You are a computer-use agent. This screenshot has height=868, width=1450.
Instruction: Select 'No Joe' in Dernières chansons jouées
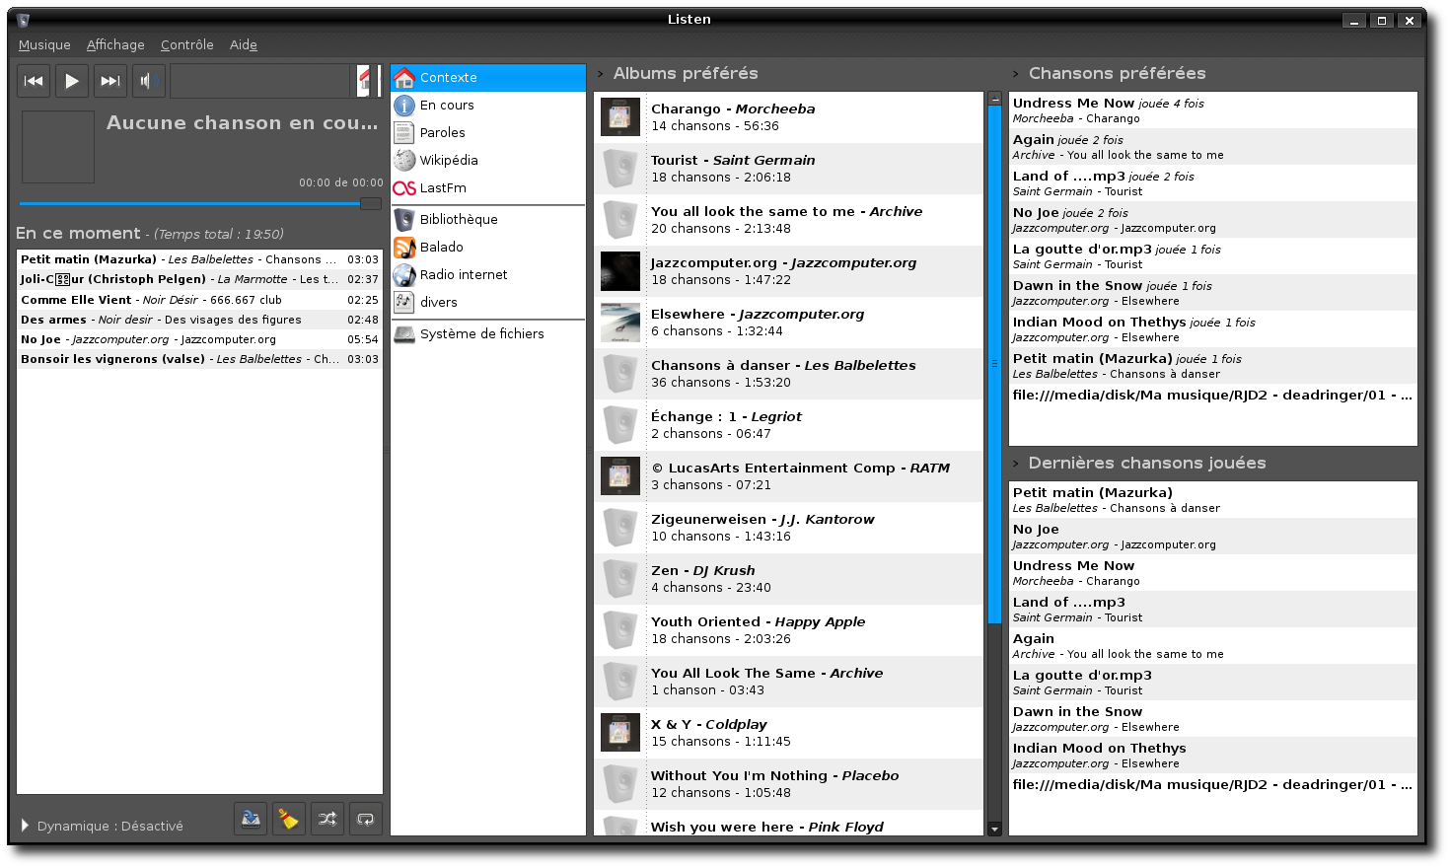click(x=1213, y=537)
